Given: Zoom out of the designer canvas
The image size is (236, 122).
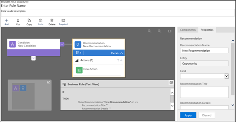Looking at the screenshot, I should [x=149, y=31].
